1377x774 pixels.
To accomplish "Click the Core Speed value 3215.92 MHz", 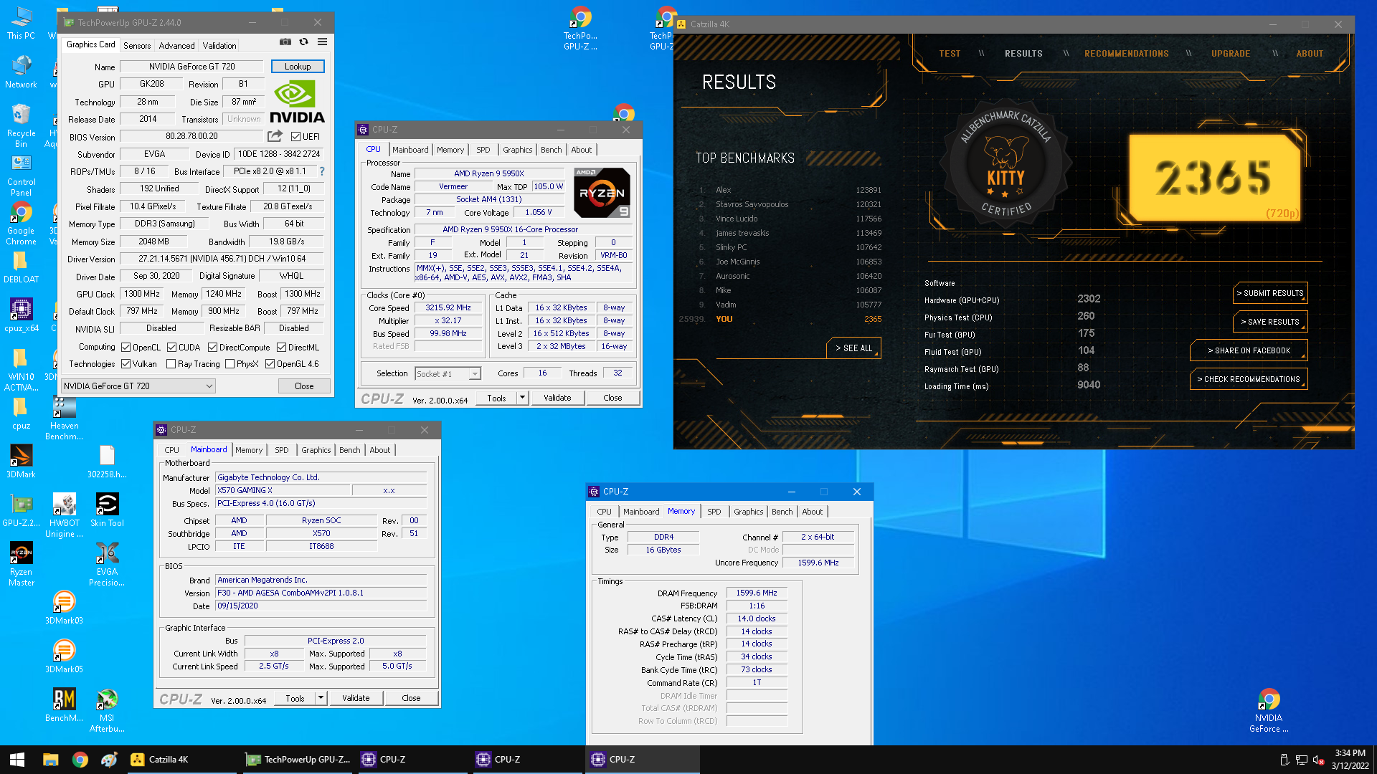I will tap(448, 308).
